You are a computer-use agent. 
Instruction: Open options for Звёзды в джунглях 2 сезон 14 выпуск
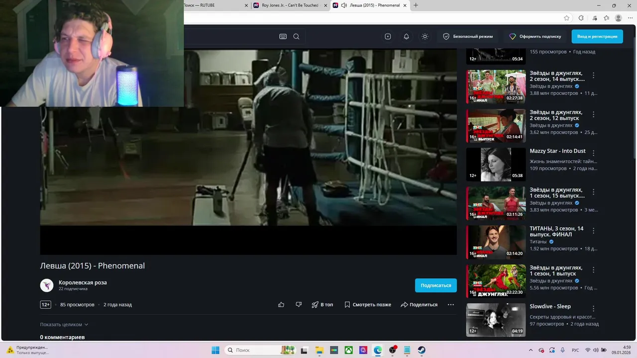(x=593, y=75)
